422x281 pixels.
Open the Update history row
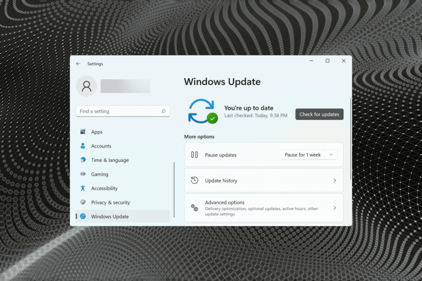(x=264, y=181)
